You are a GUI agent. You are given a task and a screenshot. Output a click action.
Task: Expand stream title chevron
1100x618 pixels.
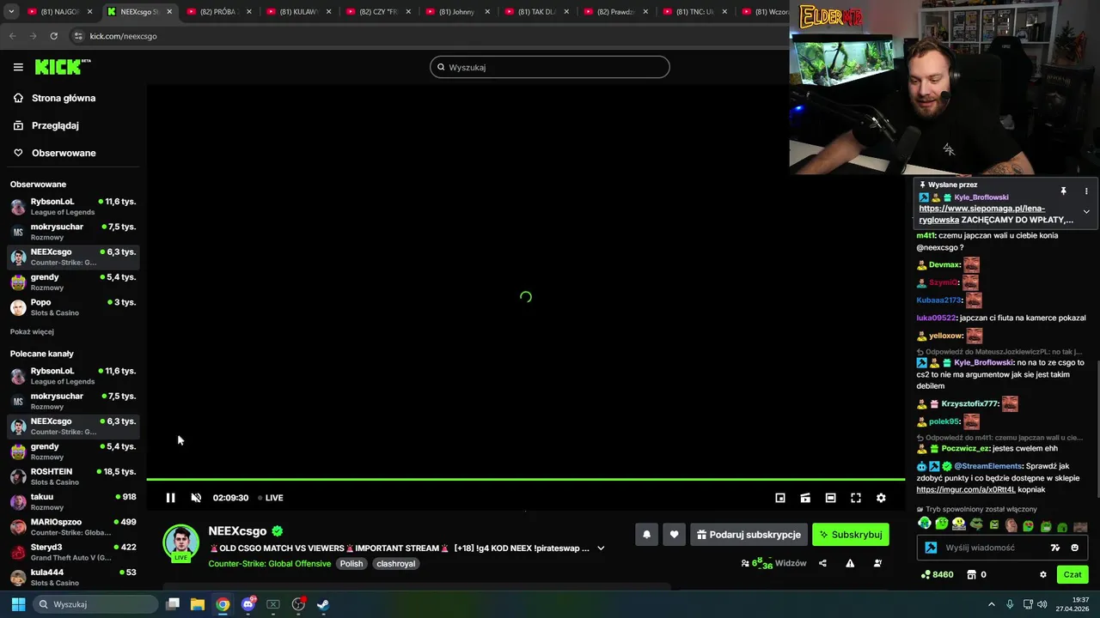[601, 548]
